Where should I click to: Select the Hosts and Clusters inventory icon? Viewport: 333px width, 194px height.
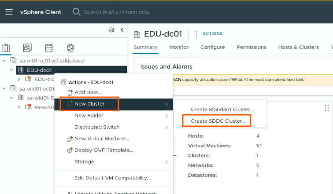click(6, 48)
